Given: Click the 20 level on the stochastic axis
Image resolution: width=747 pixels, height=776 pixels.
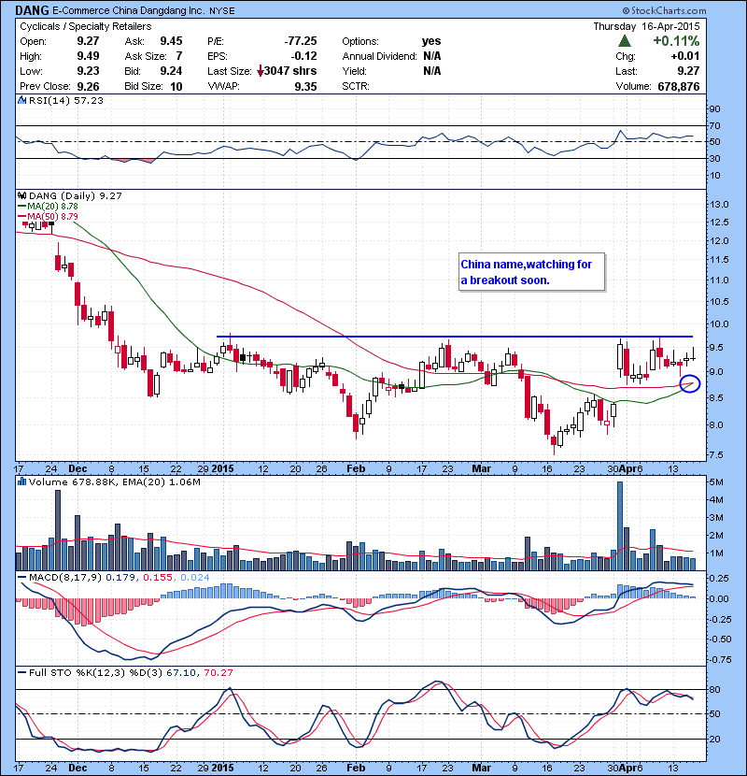Looking at the screenshot, I should (x=714, y=739).
